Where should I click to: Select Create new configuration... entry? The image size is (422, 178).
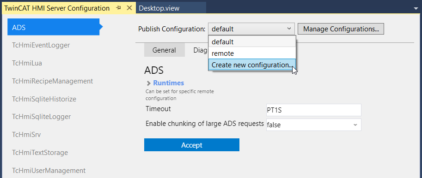(x=252, y=65)
